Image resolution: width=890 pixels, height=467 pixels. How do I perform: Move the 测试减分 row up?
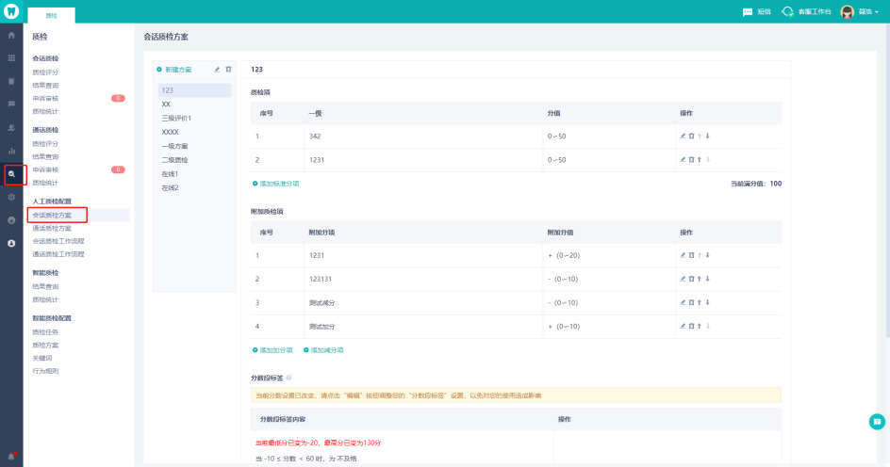700,302
